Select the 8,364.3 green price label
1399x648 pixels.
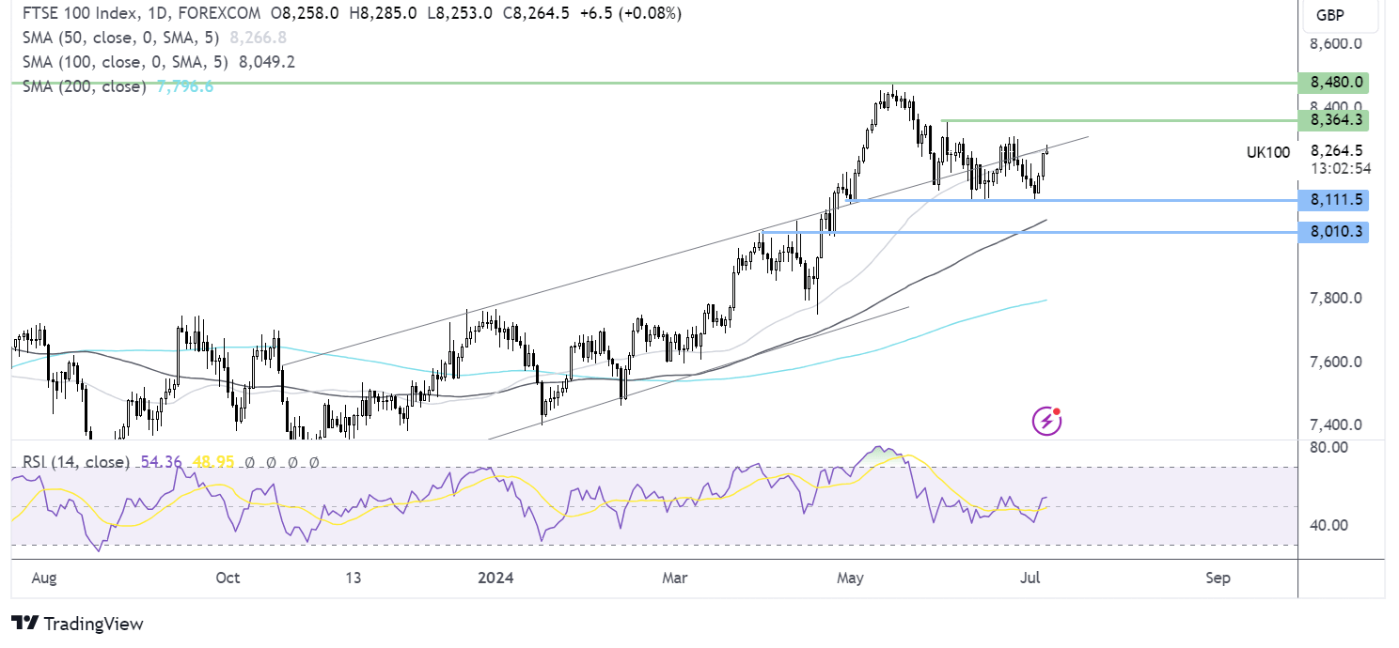point(1332,120)
